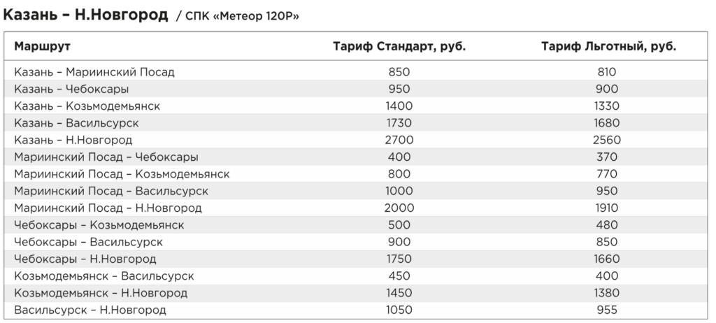Screen dimensions: 716x323
Task: Click the 2700 standard fare for Казань – Н.Новгород
Action: click(399, 140)
